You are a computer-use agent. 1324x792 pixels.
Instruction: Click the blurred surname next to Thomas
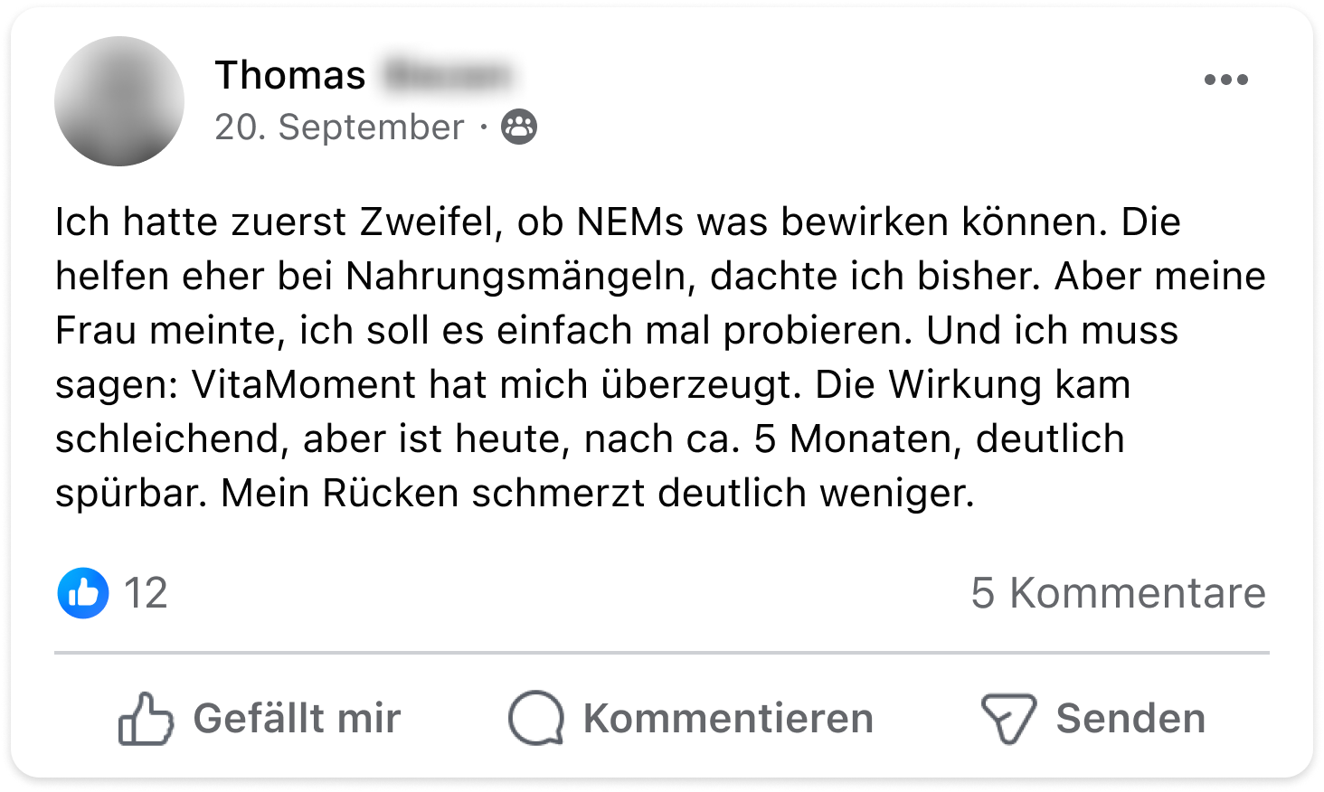tap(447, 75)
